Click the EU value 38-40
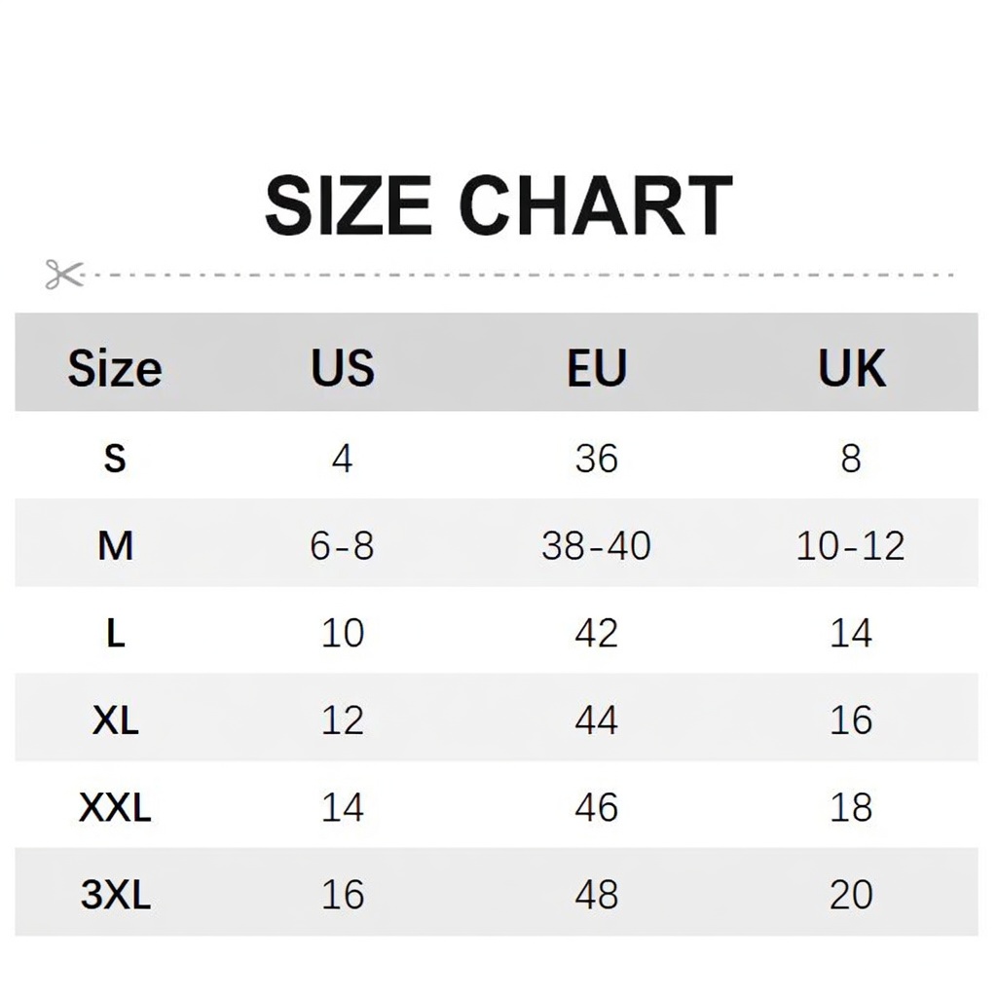The image size is (997, 997). coord(597,545)
